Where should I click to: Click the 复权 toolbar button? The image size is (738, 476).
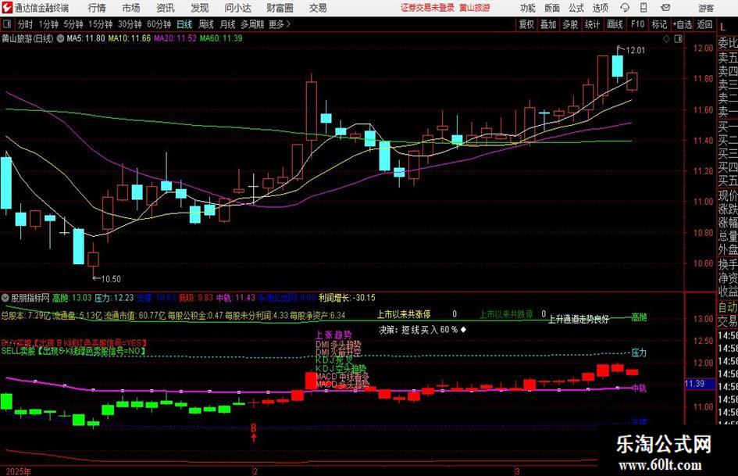click(526, 24)
